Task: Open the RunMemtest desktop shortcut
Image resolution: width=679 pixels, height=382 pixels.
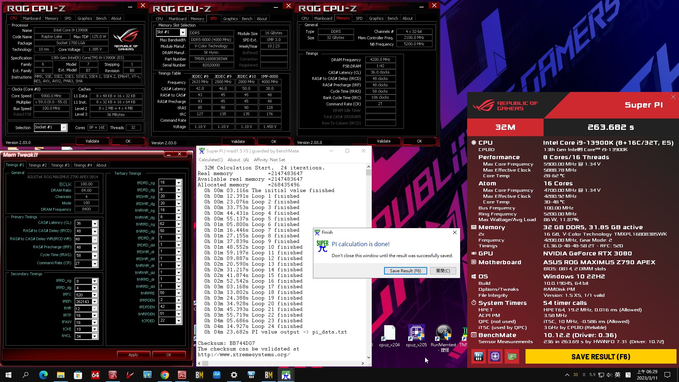Action: click(443, 338)
